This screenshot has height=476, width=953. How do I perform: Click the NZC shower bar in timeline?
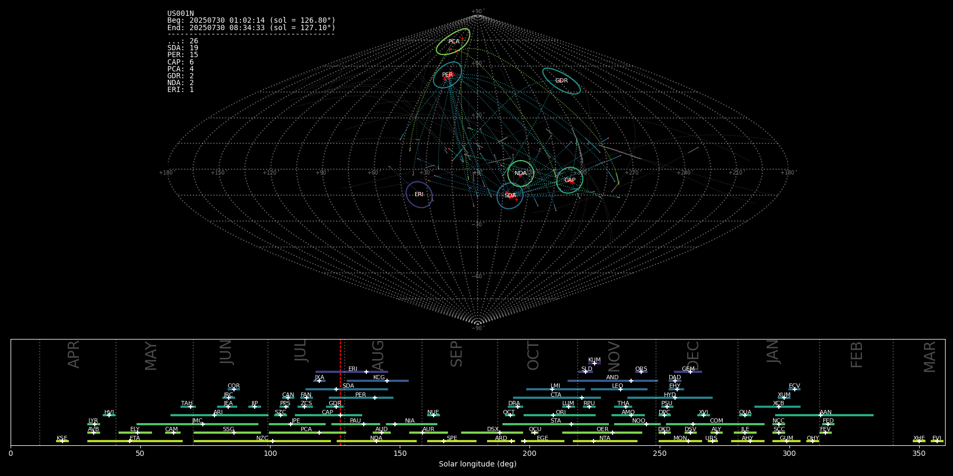(x=262, y=441)
